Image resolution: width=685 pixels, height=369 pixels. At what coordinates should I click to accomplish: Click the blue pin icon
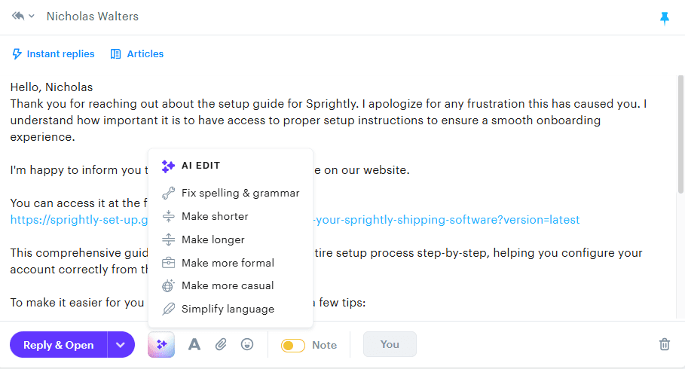point(664,18)
